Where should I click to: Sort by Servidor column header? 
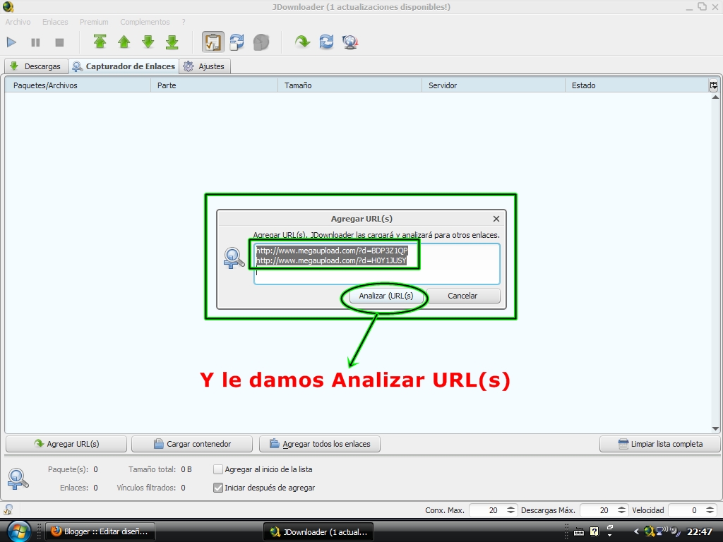click(x=494, y=85)
